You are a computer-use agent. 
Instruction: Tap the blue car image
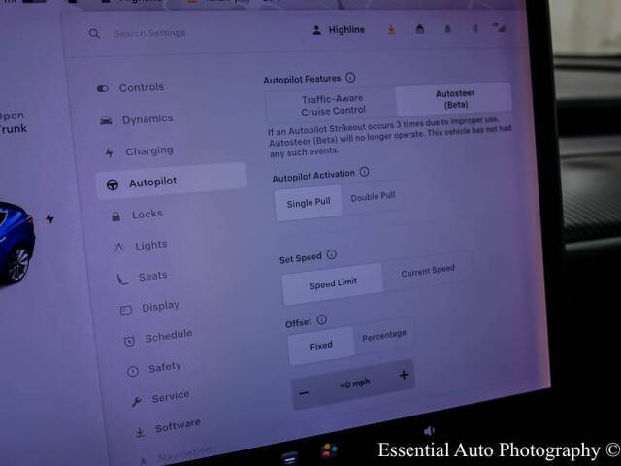point(16,244)
